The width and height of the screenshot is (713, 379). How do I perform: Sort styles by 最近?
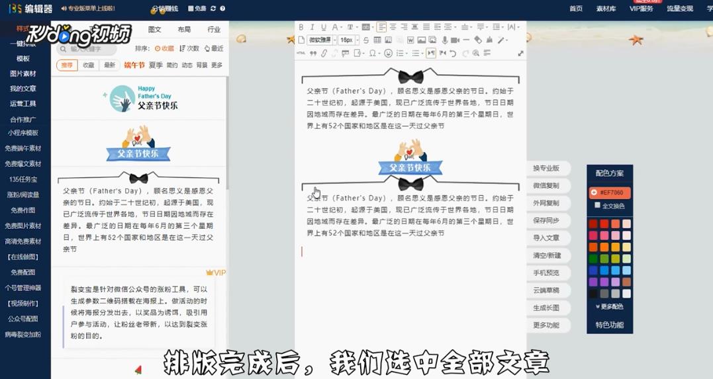[x=214, y=48]
